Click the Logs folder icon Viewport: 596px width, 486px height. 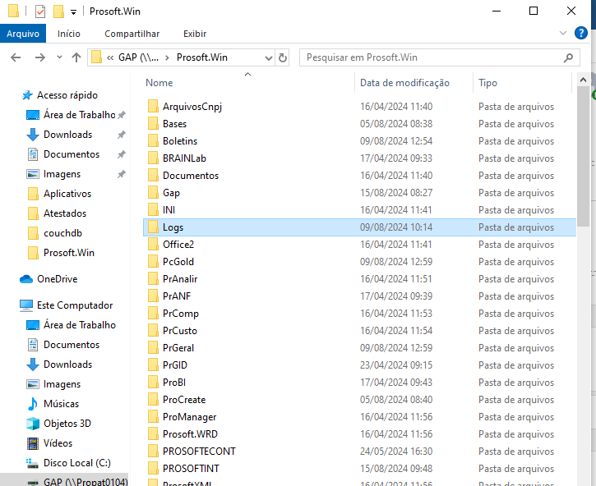[153, 227]
